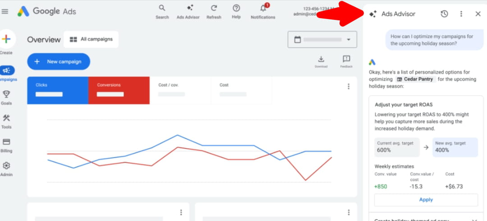Screen dimensions: 487x221
Task: Select the Clicks metric tile
Action: pos(57,90)
